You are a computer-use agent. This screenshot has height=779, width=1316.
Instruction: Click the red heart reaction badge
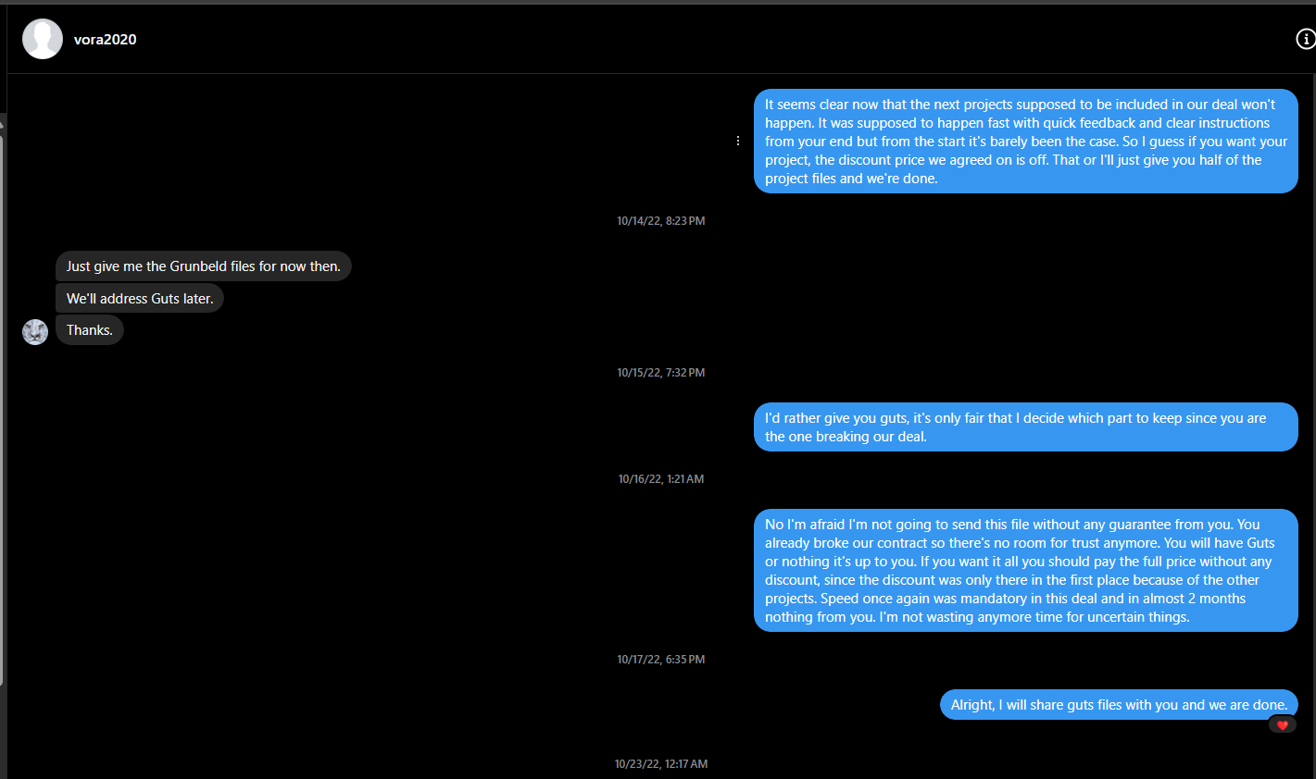coord(1282,725)
